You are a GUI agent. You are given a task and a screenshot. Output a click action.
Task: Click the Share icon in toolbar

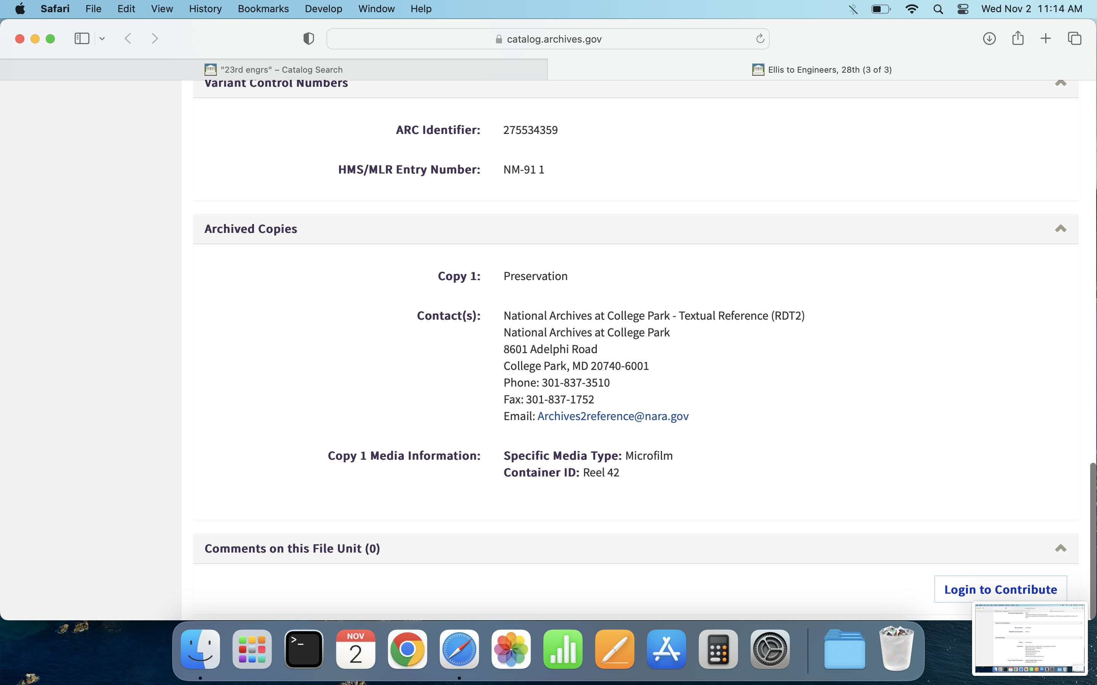point(1018,38)
